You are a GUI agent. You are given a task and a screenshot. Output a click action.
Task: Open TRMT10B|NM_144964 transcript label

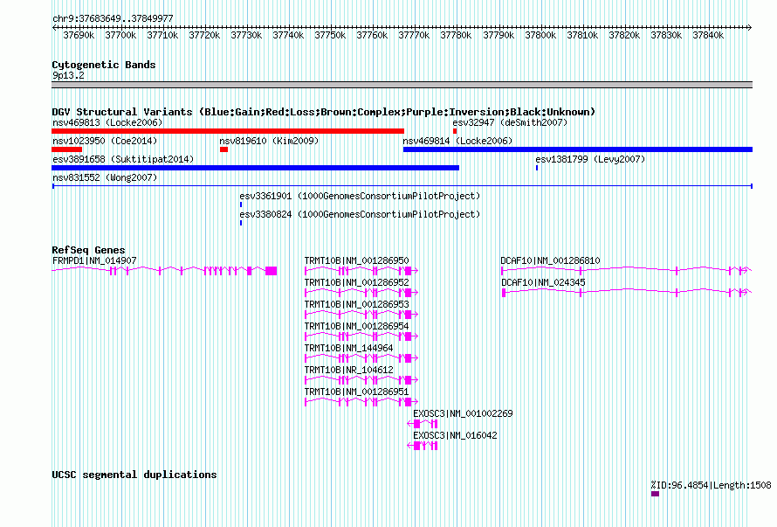[348, 348]
